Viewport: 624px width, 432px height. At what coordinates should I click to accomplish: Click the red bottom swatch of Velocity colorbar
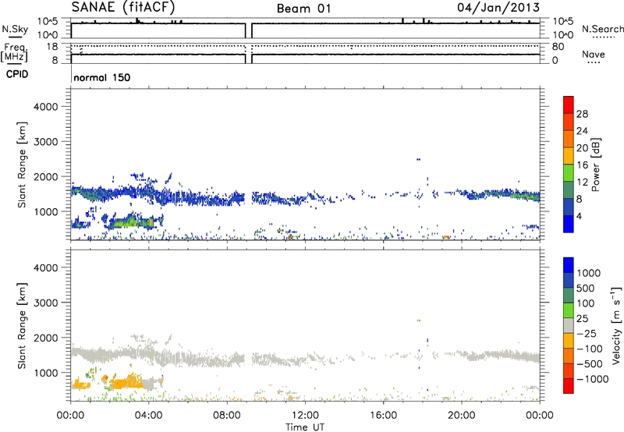pos(569,386)
